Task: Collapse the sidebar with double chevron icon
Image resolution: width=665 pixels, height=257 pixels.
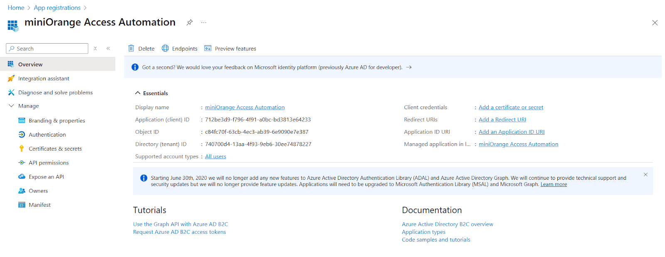Action: point(108,49)
